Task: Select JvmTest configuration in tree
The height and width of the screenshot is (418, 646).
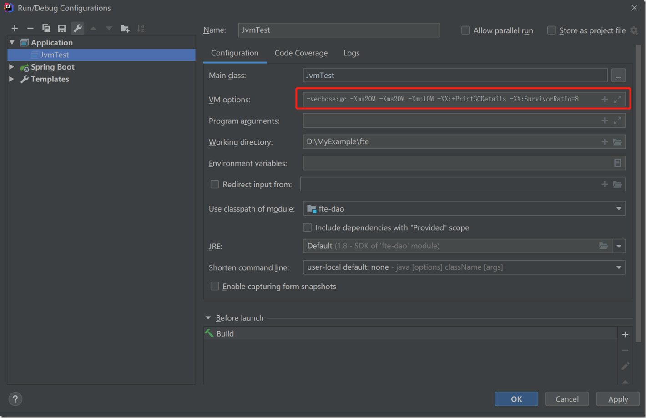Action: coord(101,55)
